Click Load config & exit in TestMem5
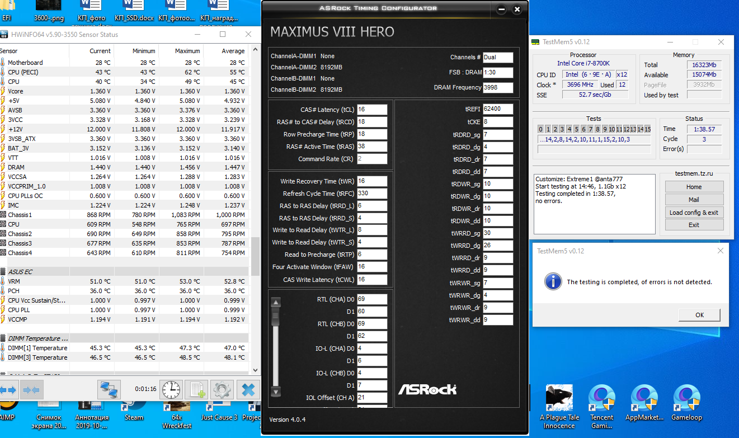Screen dimensions: 739x438 (694, 213)
